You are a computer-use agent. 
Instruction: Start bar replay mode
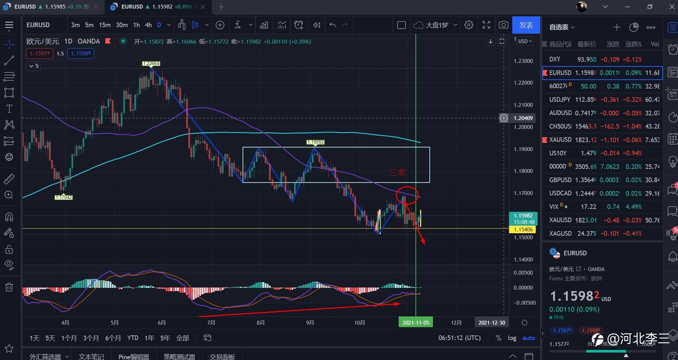[316, 25]
